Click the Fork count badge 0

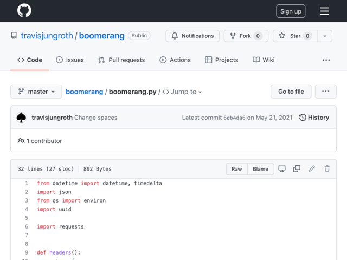(x=258, y=36)
